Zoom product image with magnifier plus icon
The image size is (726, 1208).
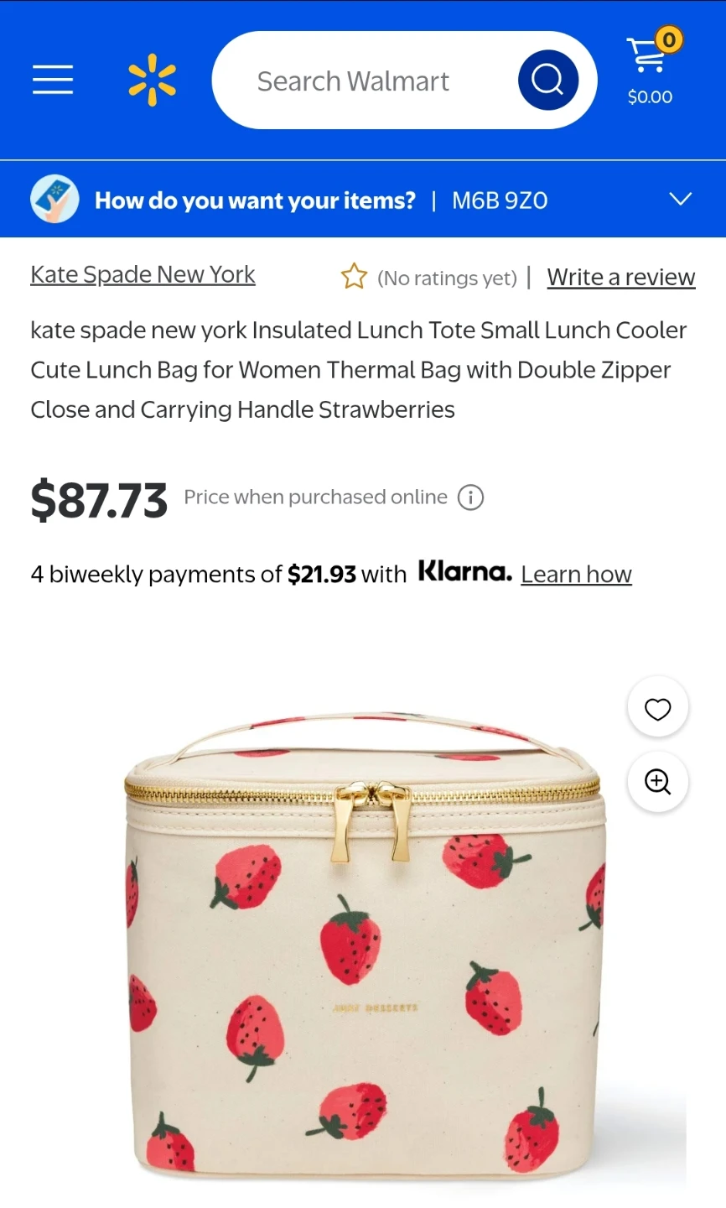(x=658, y=782)
